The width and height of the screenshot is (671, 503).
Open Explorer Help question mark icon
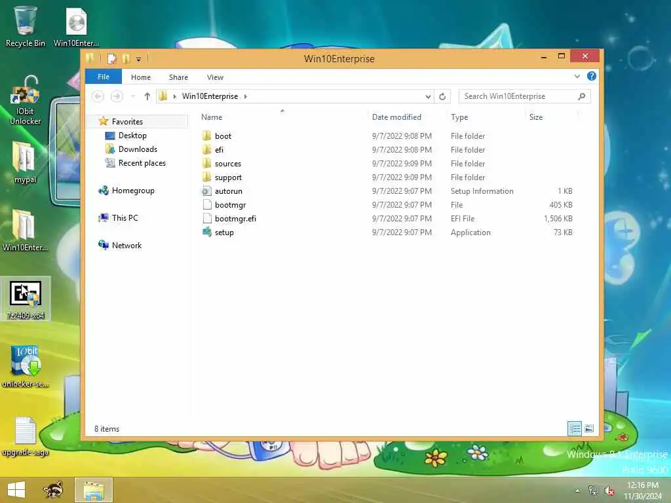(592, 76)
